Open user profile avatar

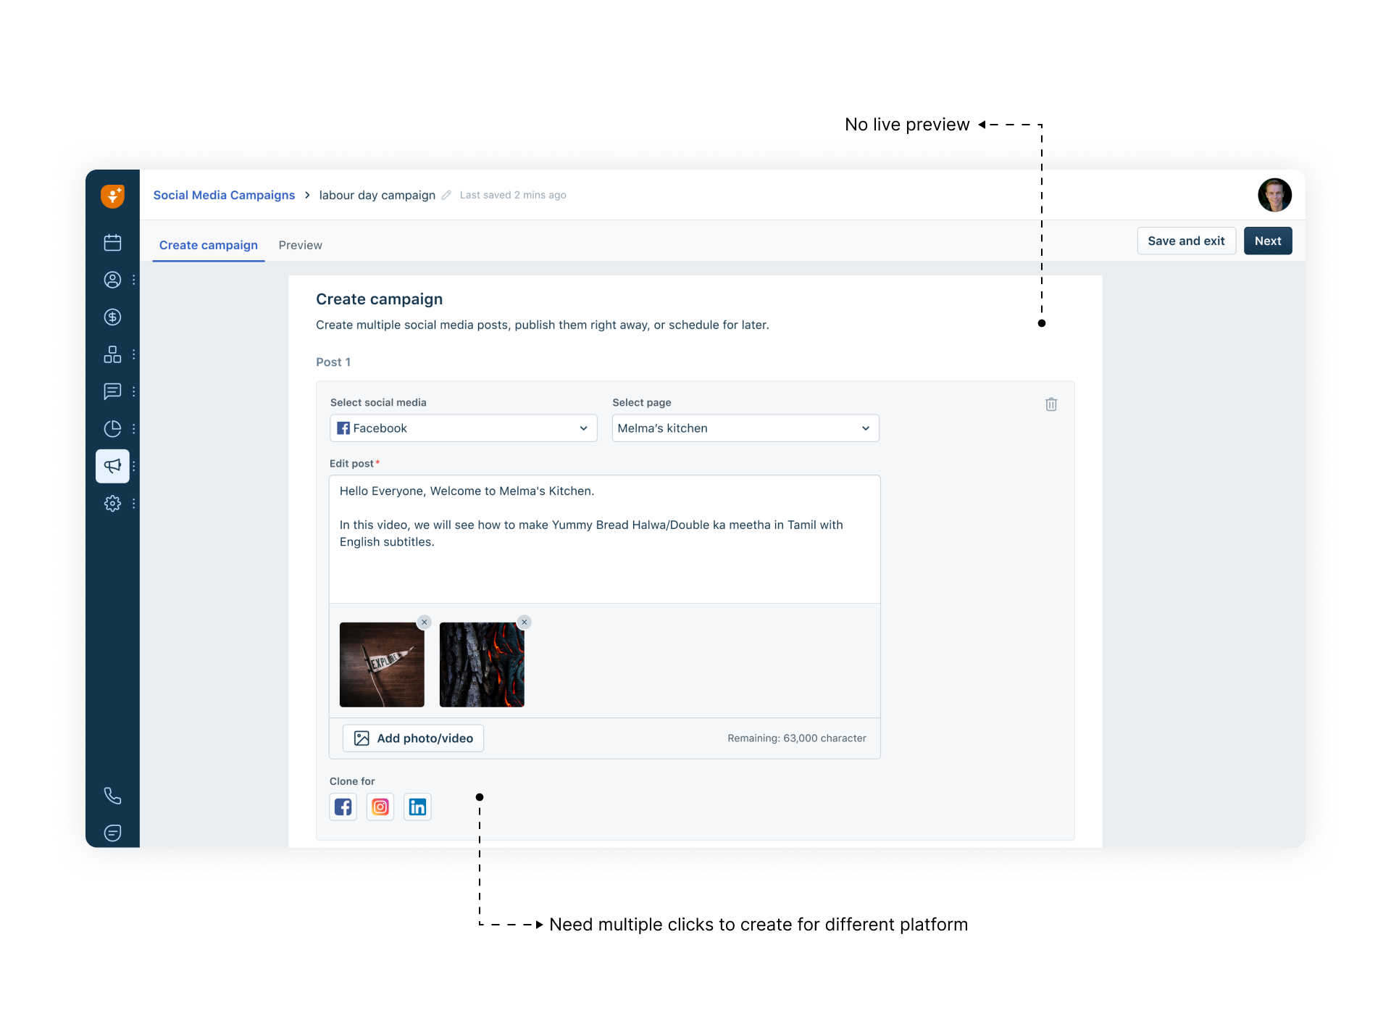[1274, 195]
